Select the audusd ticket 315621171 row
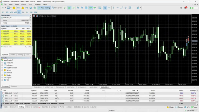Image resolution: width=199 pixels, height=112 pixels. coord(99,96)
